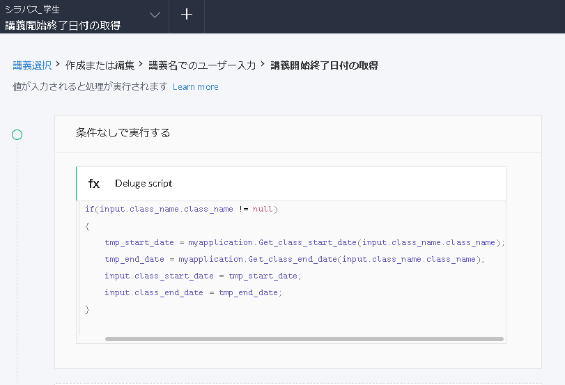The image size is (565, 385).
Task: Click the tmp_start_date assignment line
Action: coord(305,243)
